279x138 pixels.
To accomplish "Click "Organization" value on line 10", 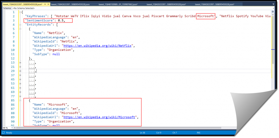I will tap(60, 50).
